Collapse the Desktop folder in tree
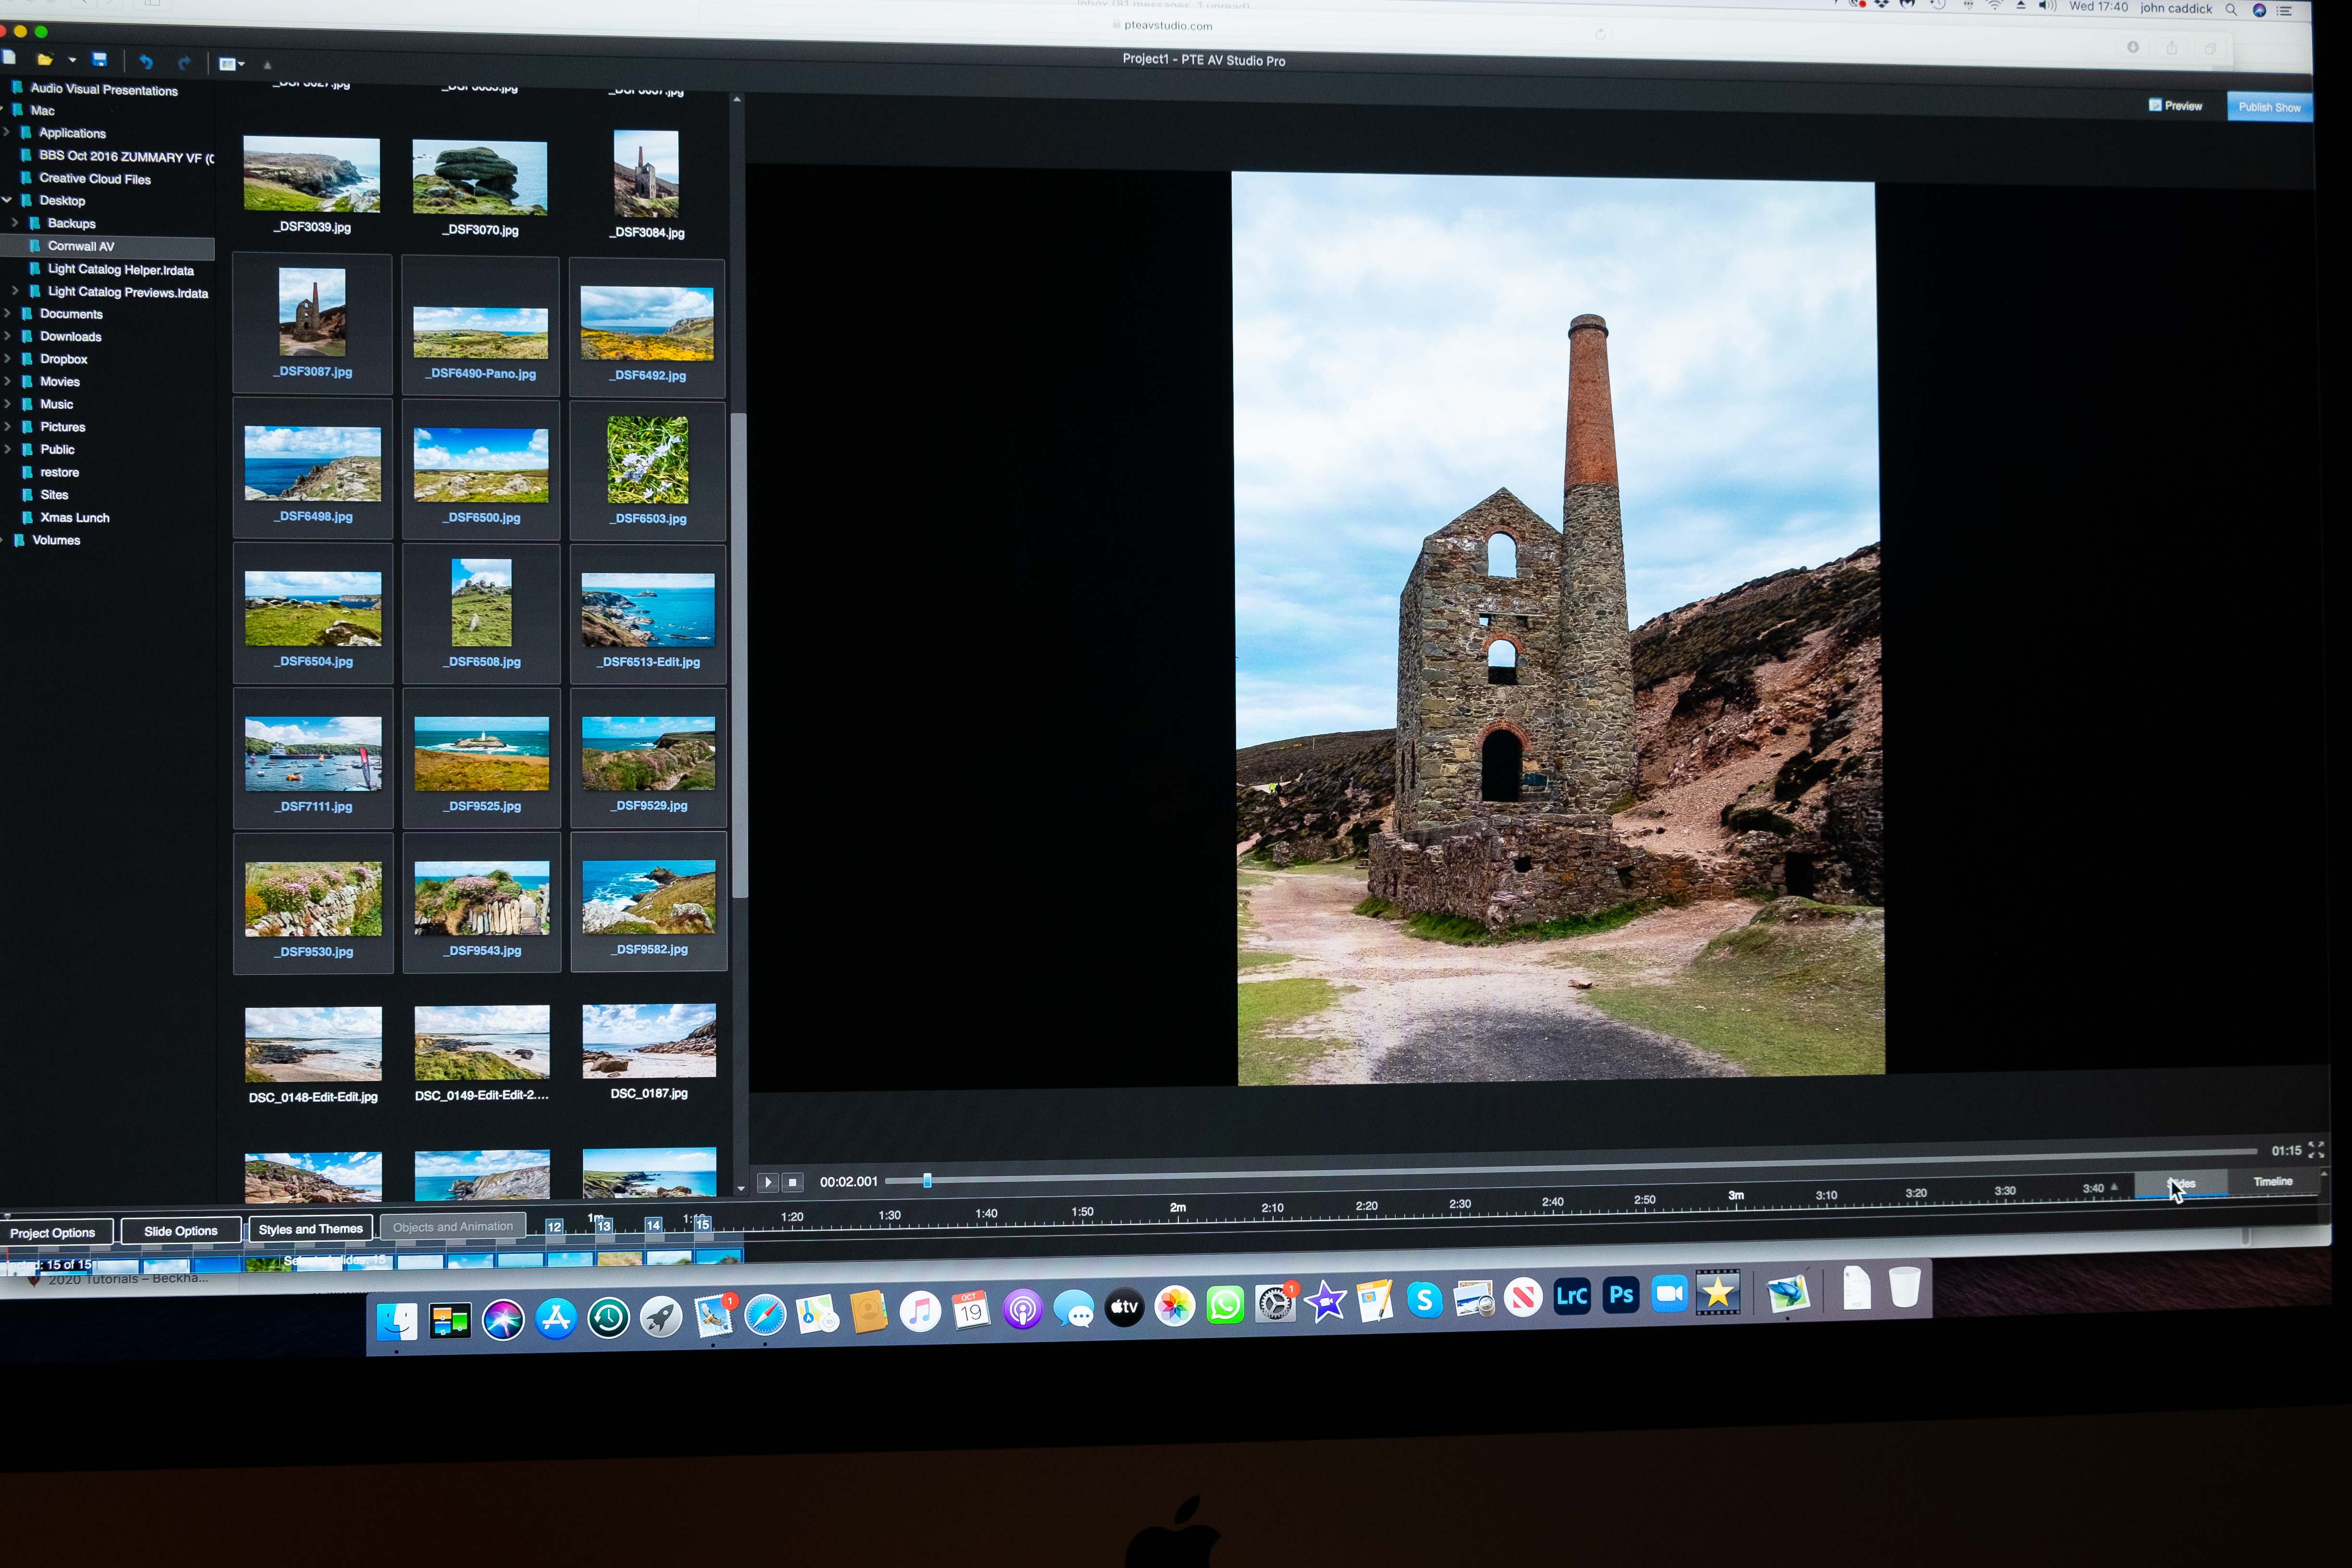This screenshot has height=1568, width=2352. coord(7,200)
